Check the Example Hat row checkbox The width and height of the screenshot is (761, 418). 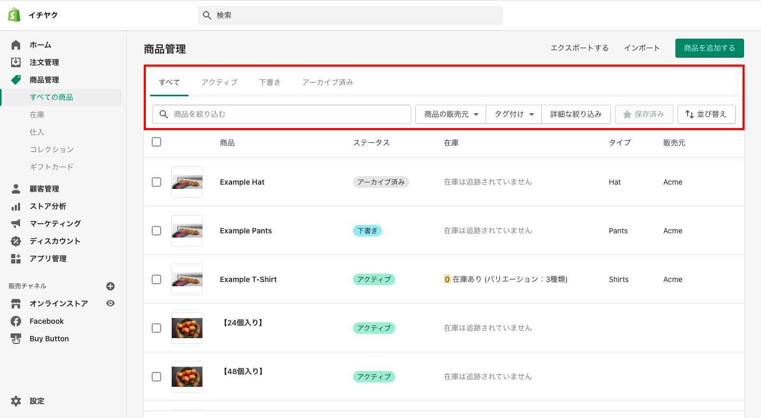click(x=156, y=182)
